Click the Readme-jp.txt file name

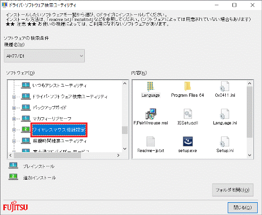(151, 151)
